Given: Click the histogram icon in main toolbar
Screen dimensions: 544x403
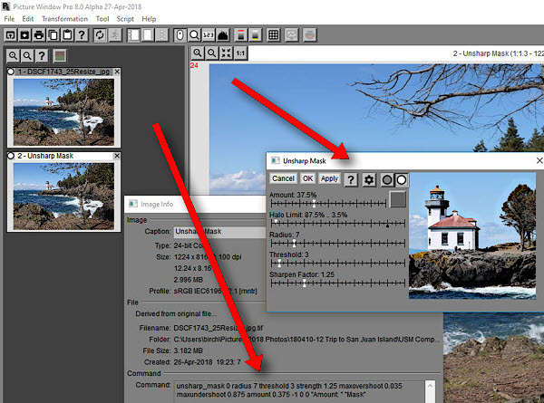Looking at the screenshot, I should [x=221, y=35].
